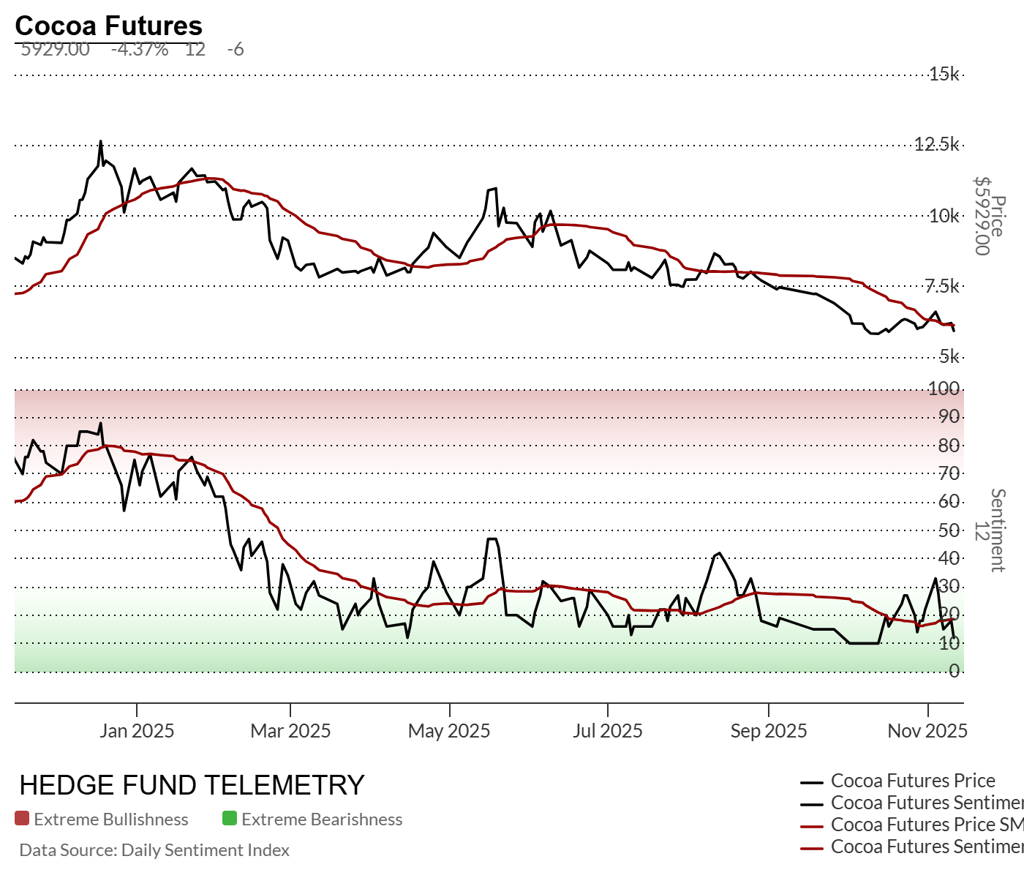1024x878 pixels.
Task: Click the Data Source: Daily Sentiment Index text
Action: [x=154, y=850]
